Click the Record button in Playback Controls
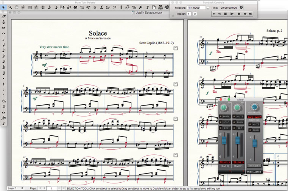 238,14
